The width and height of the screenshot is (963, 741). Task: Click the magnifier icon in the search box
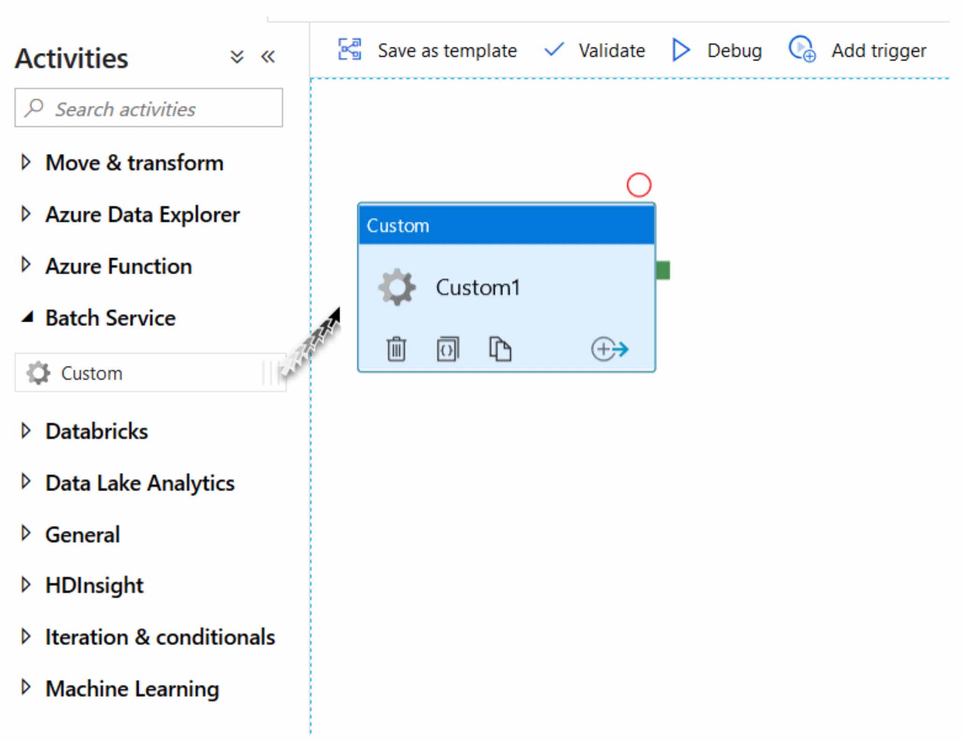(x=34, y=108)
